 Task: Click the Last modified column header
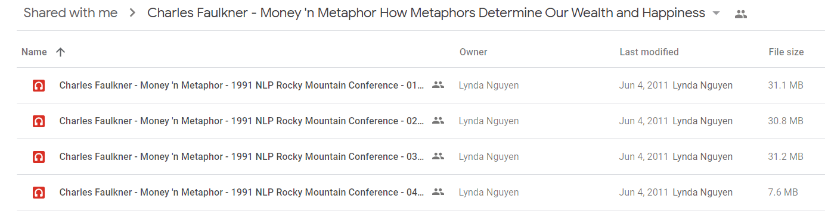pos(649,52)
